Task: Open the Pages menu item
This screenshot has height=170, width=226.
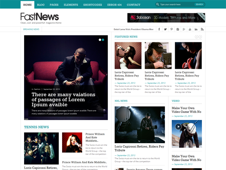Action: click(x=54, y=5)
